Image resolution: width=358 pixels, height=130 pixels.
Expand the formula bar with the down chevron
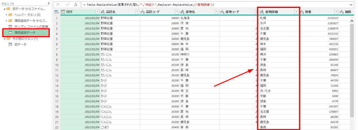351,5
